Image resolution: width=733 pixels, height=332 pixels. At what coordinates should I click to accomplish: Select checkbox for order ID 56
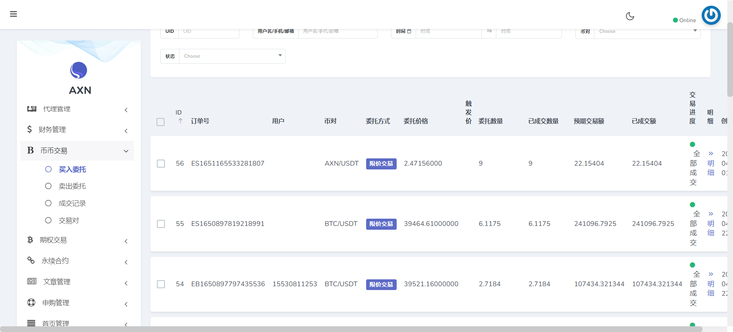[161, 164]
